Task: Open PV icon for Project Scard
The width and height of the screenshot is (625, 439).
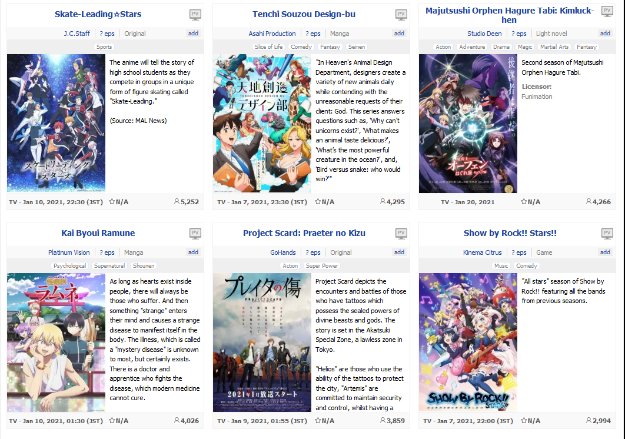Action: 401,234
